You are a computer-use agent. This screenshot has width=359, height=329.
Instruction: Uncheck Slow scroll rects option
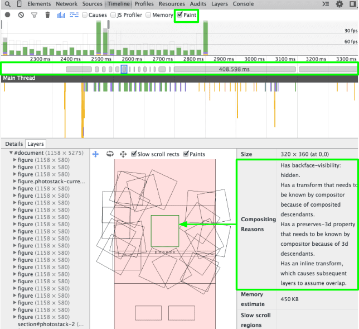pyautogui.click(x=134, y=154)
